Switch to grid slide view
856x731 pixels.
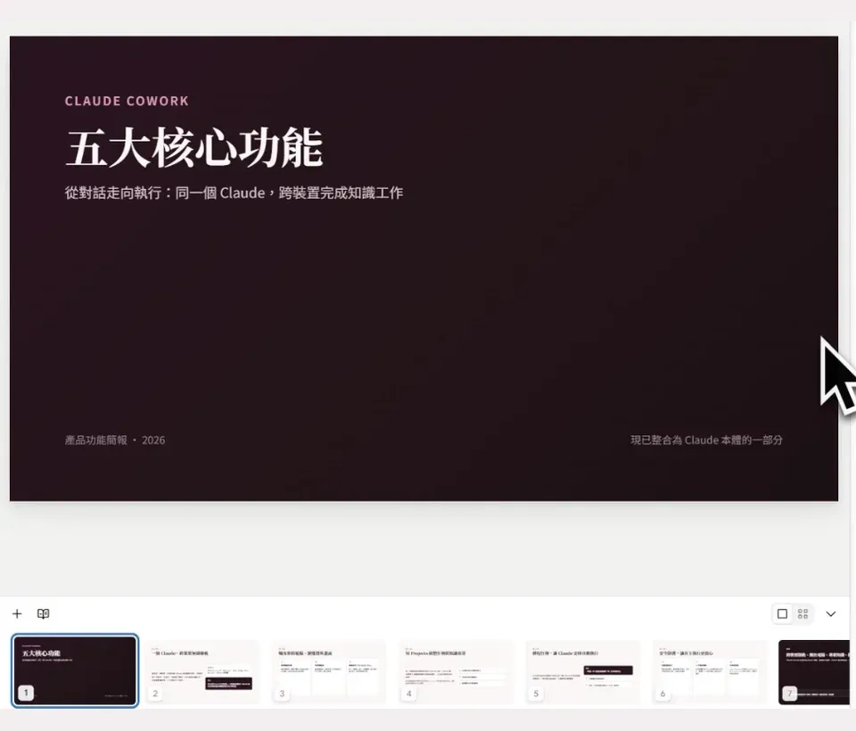pyautogui.click(x=803, y=613)
